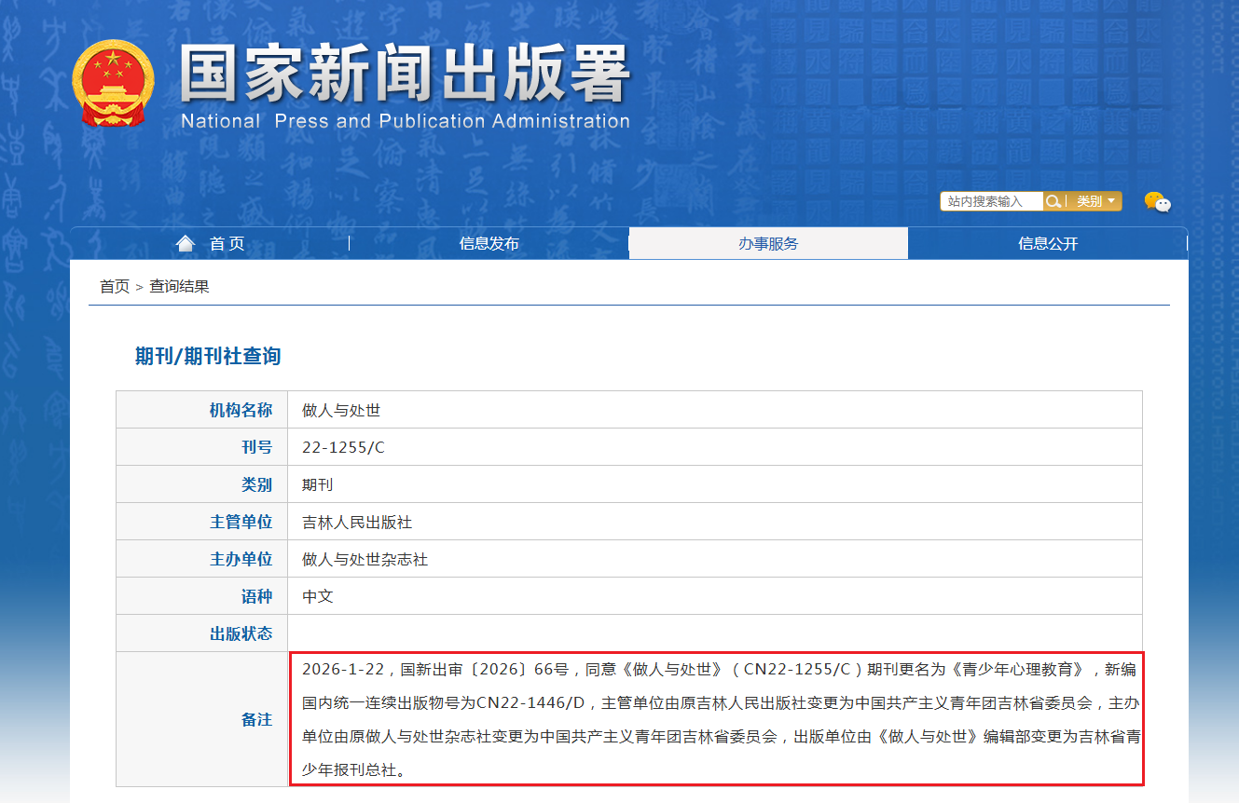Open the WeChat icon
This screenshot has height=803, width=1239.
point(1157,201)
